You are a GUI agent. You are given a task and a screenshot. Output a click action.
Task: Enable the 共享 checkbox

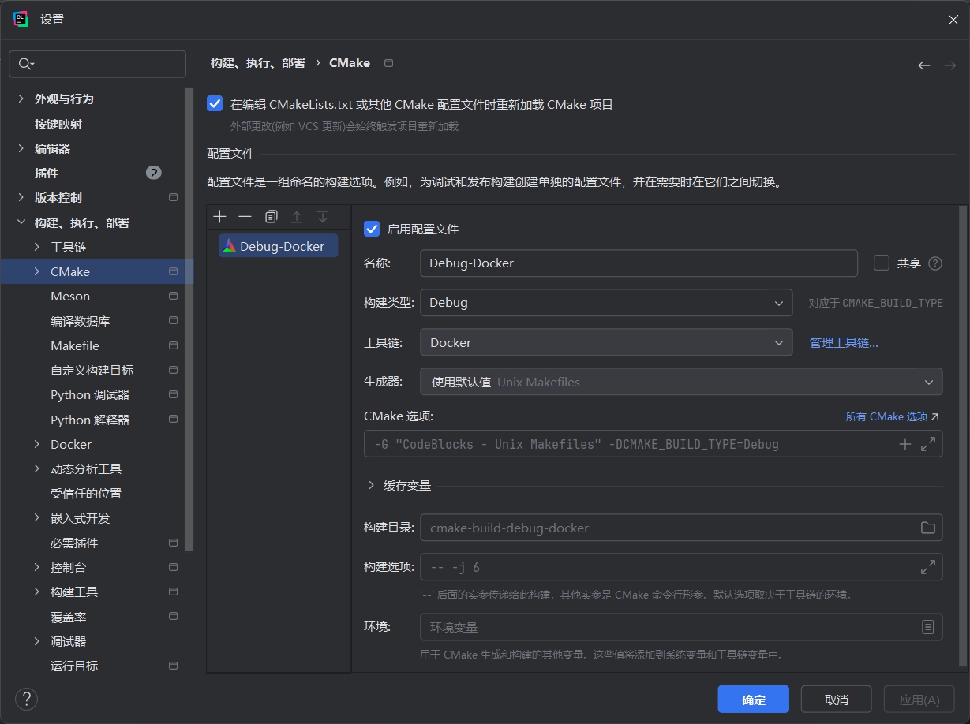click(882, 263)
